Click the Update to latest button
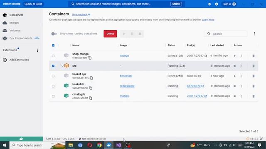266x149 pixels. [33, 4]
